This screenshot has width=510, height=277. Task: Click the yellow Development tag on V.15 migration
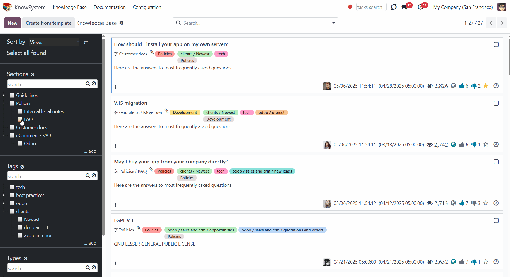(185, 113)
